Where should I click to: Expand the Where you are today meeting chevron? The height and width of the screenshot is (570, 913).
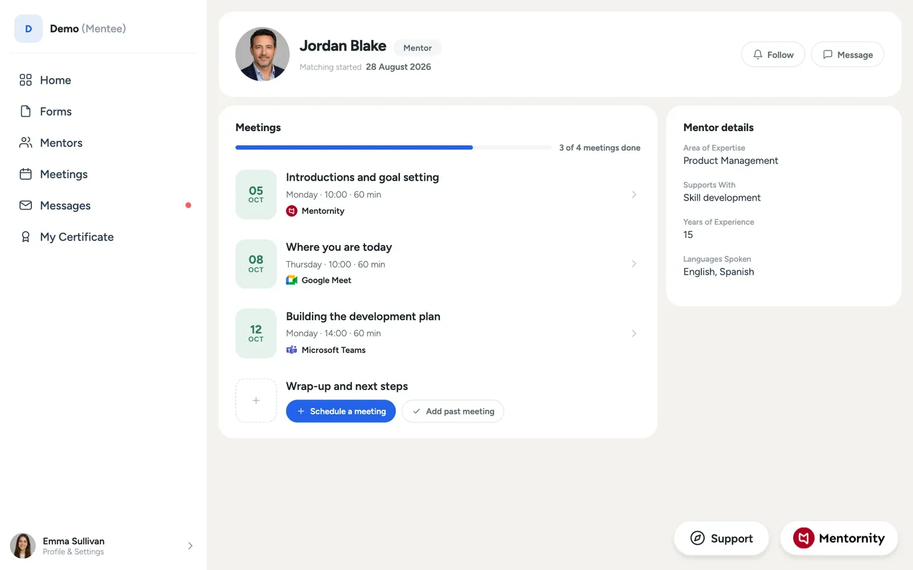pyautogui.click(x=634, y=264)
